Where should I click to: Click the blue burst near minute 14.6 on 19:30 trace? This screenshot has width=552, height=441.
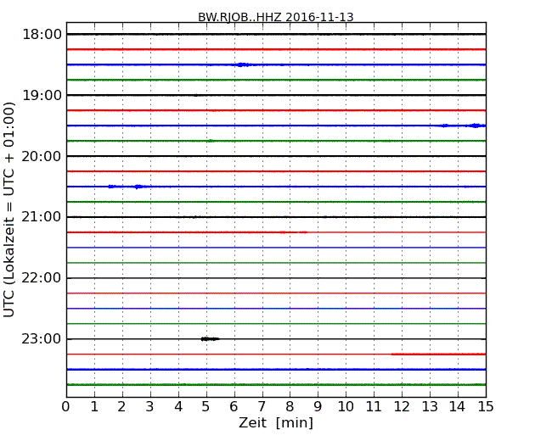pos(476,126)
